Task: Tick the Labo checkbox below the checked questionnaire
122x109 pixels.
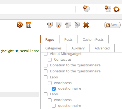Action: [x=46, y=94]
